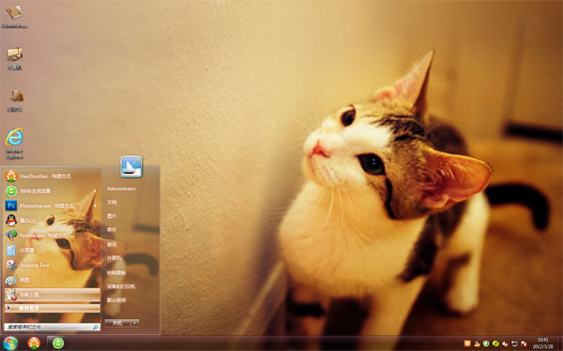Launch 360 Safe Browser from Start menu
This screenshot has width=563, height=351.
pos(52,191)
